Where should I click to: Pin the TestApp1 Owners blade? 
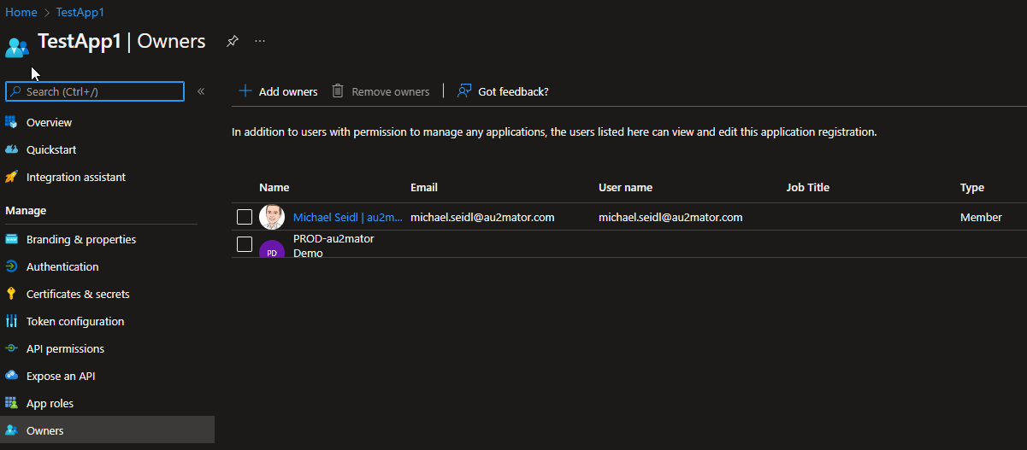(x=232, y=41)
